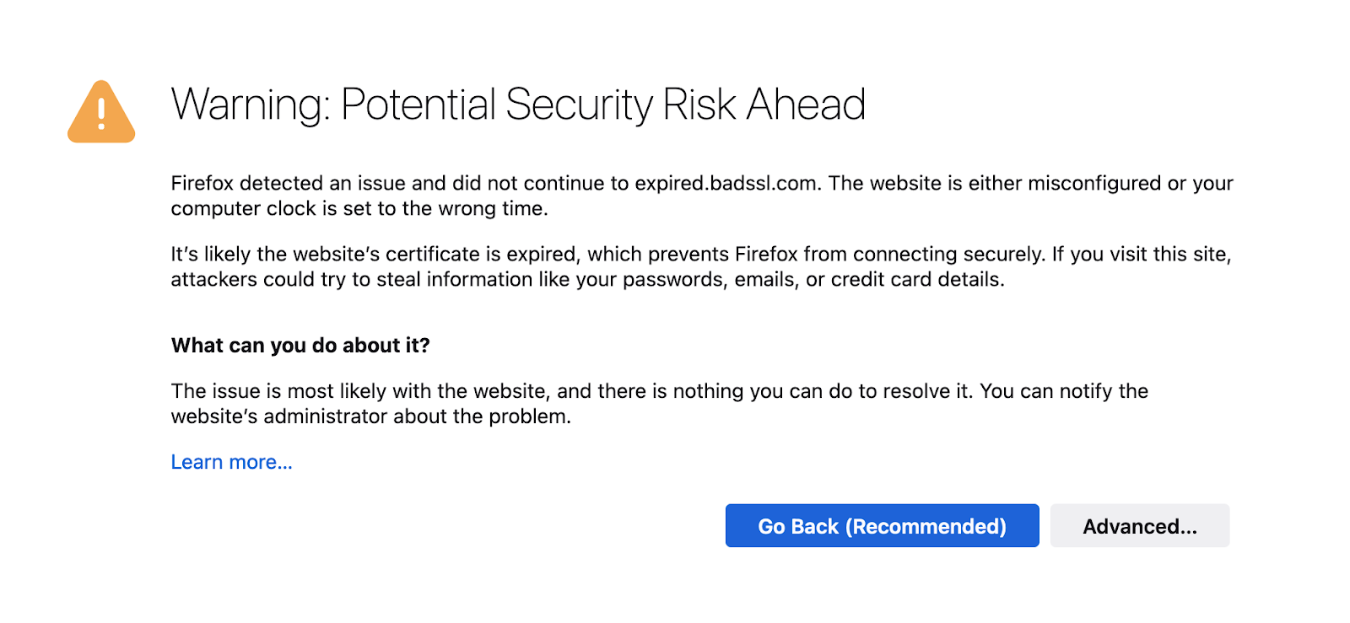Click the "website's administrator about the problem" line
The height and width of the screenshot is (623, 1350).
click(371, 416)
